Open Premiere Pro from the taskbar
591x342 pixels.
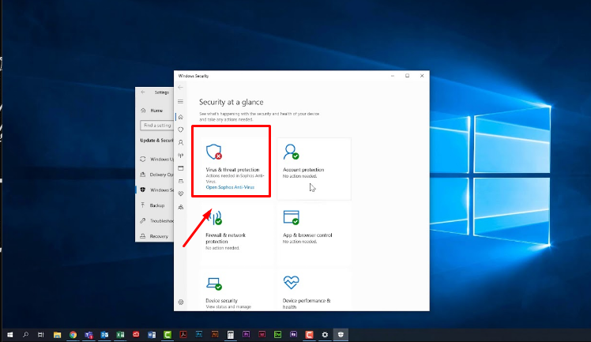point(247,334)
